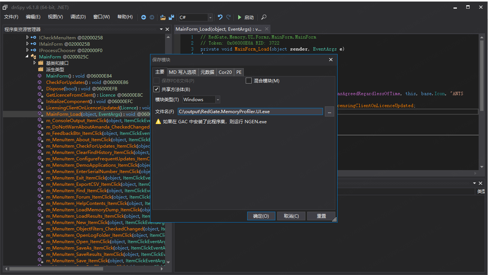The image size is (488, 275).
Task: Click the 确定(O) button
Action: tap(261, 216)
